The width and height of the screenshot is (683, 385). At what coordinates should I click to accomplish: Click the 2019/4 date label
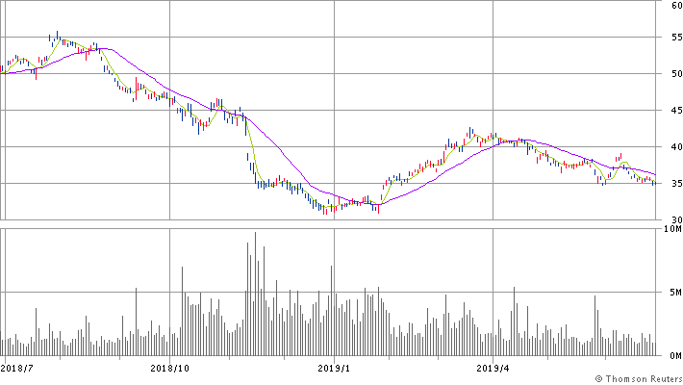click(493, 369)
